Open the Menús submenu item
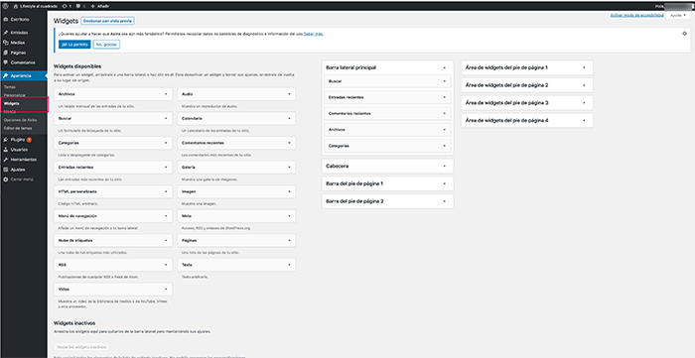The width and height of the screenshot is (695, 358). 10,111
